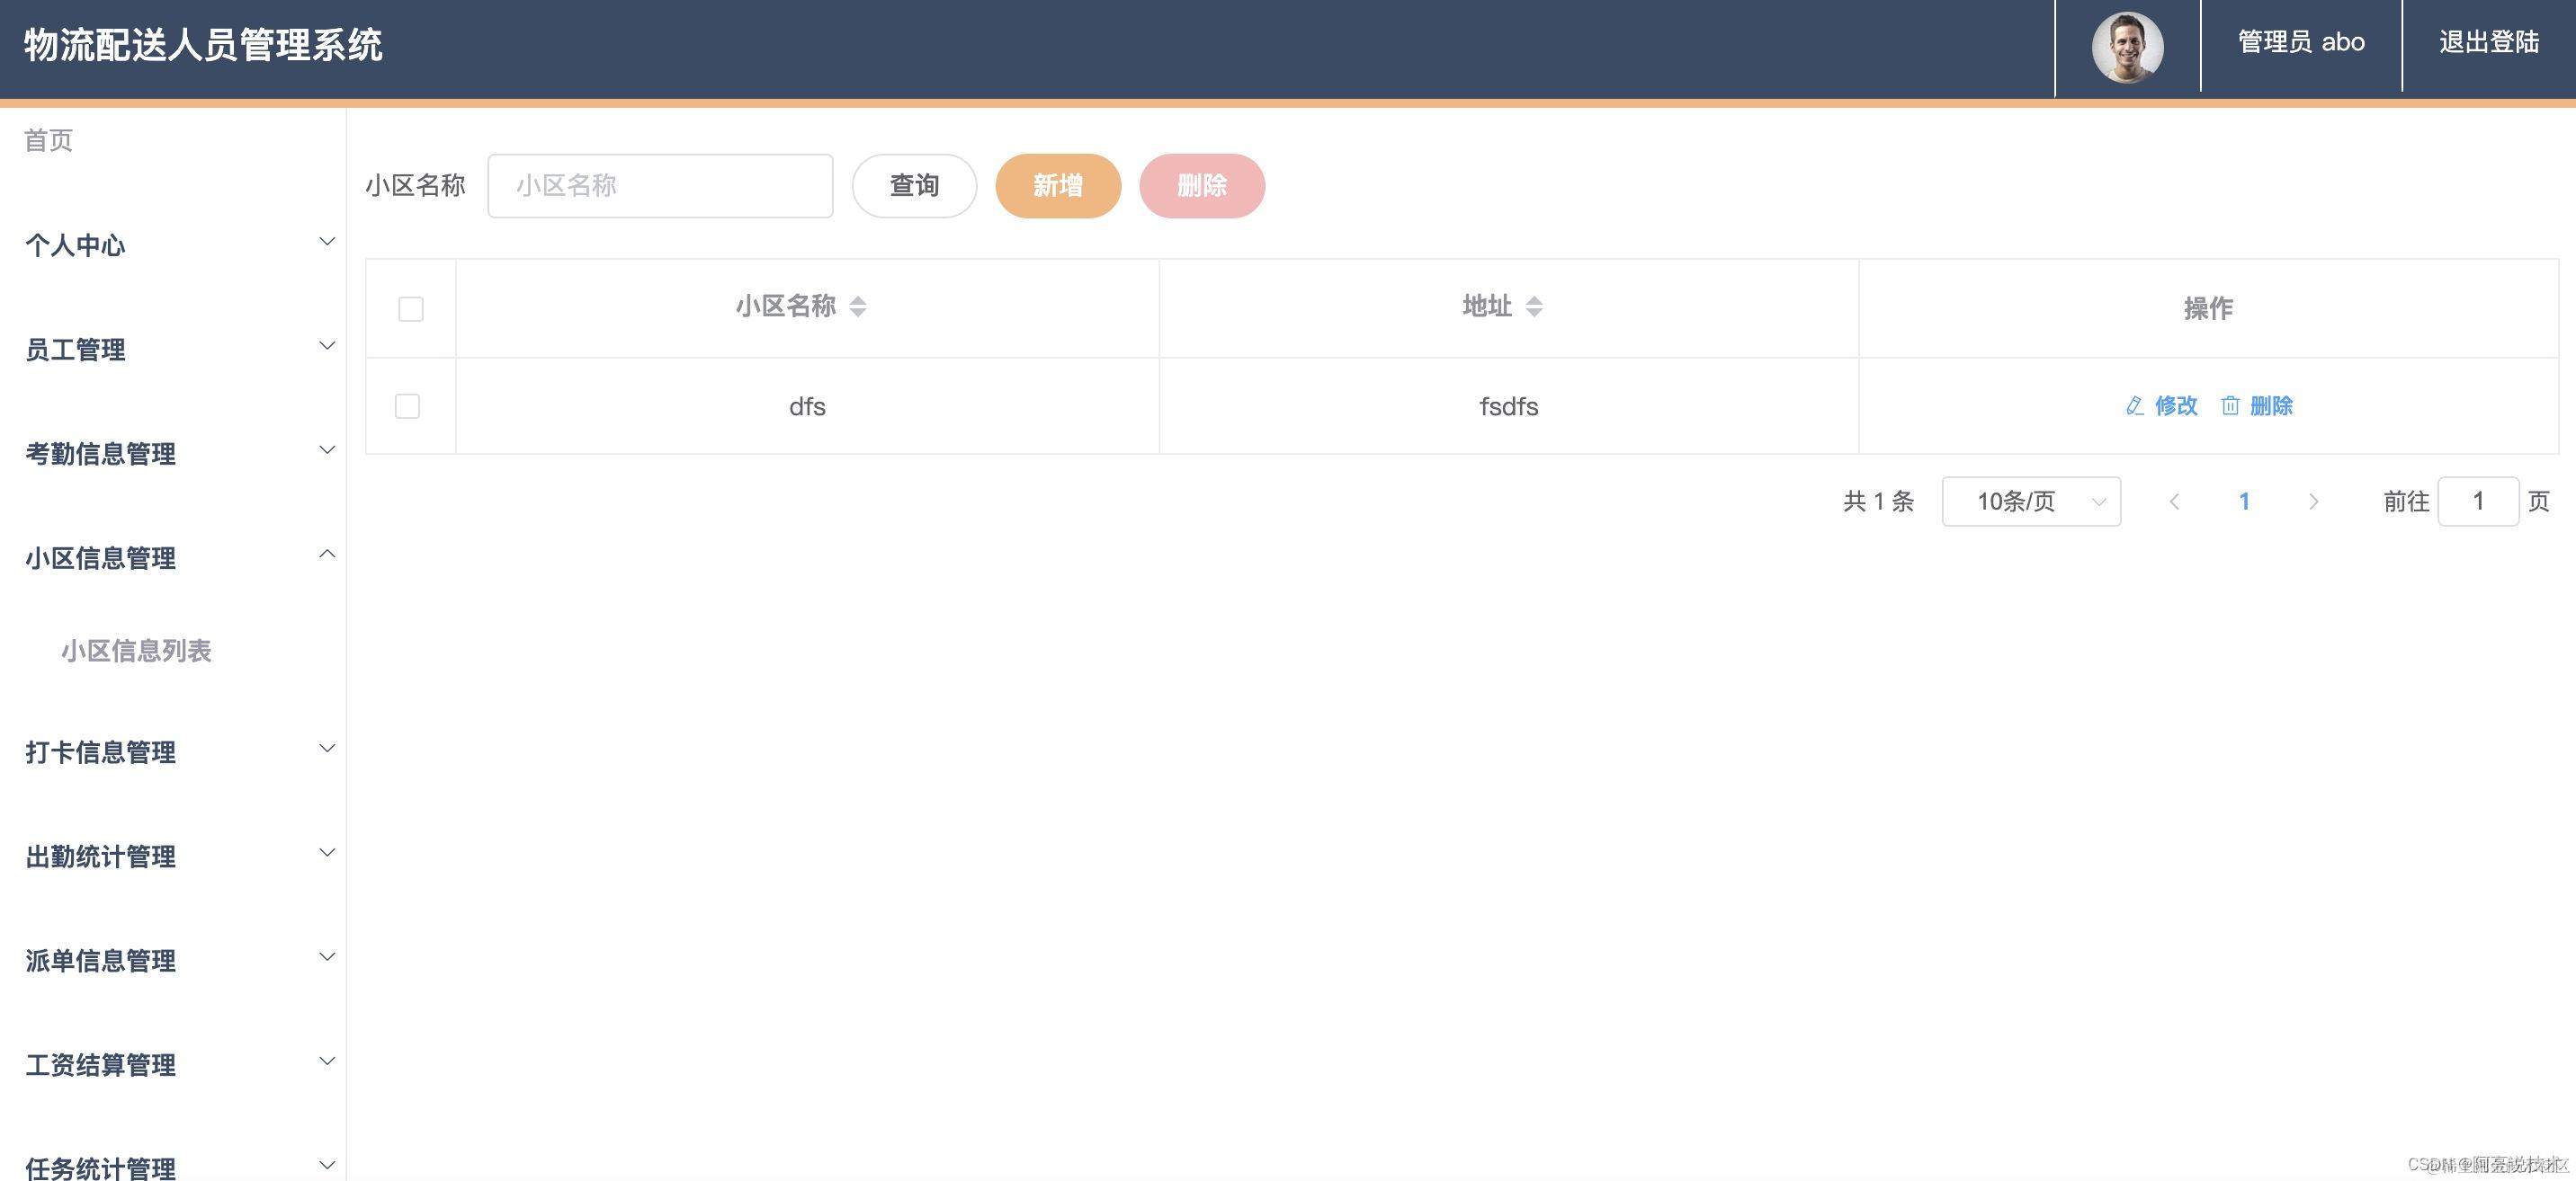This screenshot has width=2576, height=1181.
Task: Click the pencil edit icon for dfs row
Action: click(x=2134, y=405)
